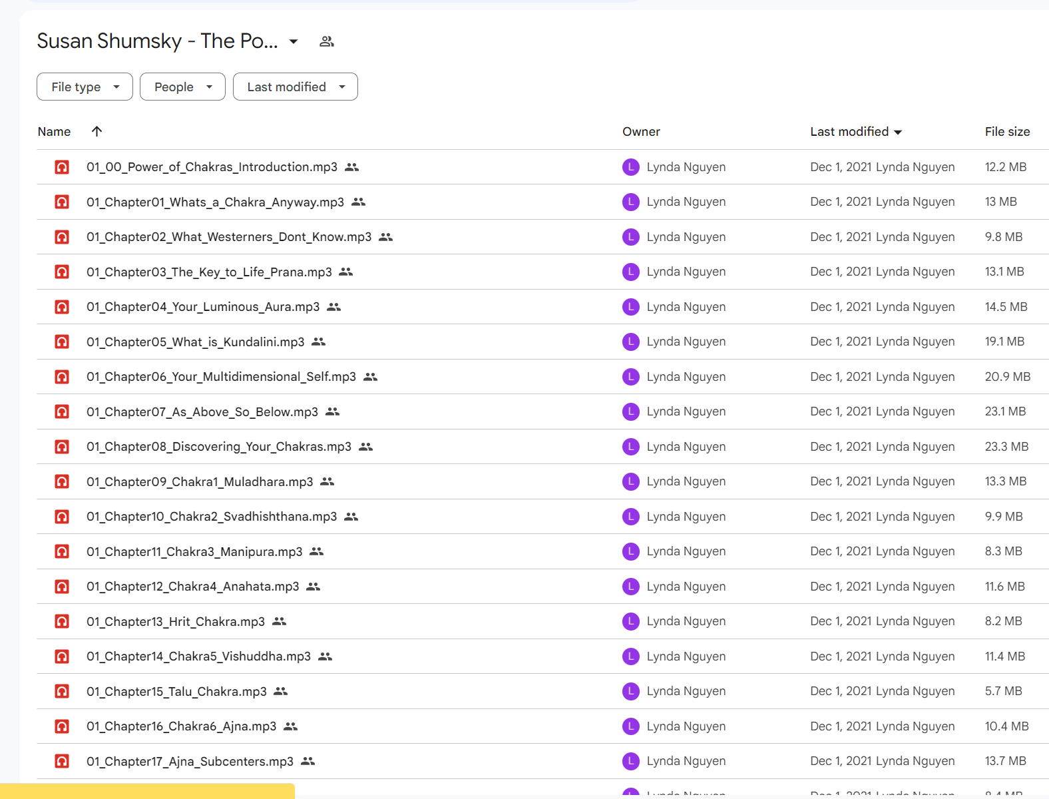The height and width of the screenshot is (799, 1049).
Task: Click shared icon next to 01_Chapter02_What_Westerners_Dont_Know.mp3
Action: pyautogui.click(x=386, y=237)
